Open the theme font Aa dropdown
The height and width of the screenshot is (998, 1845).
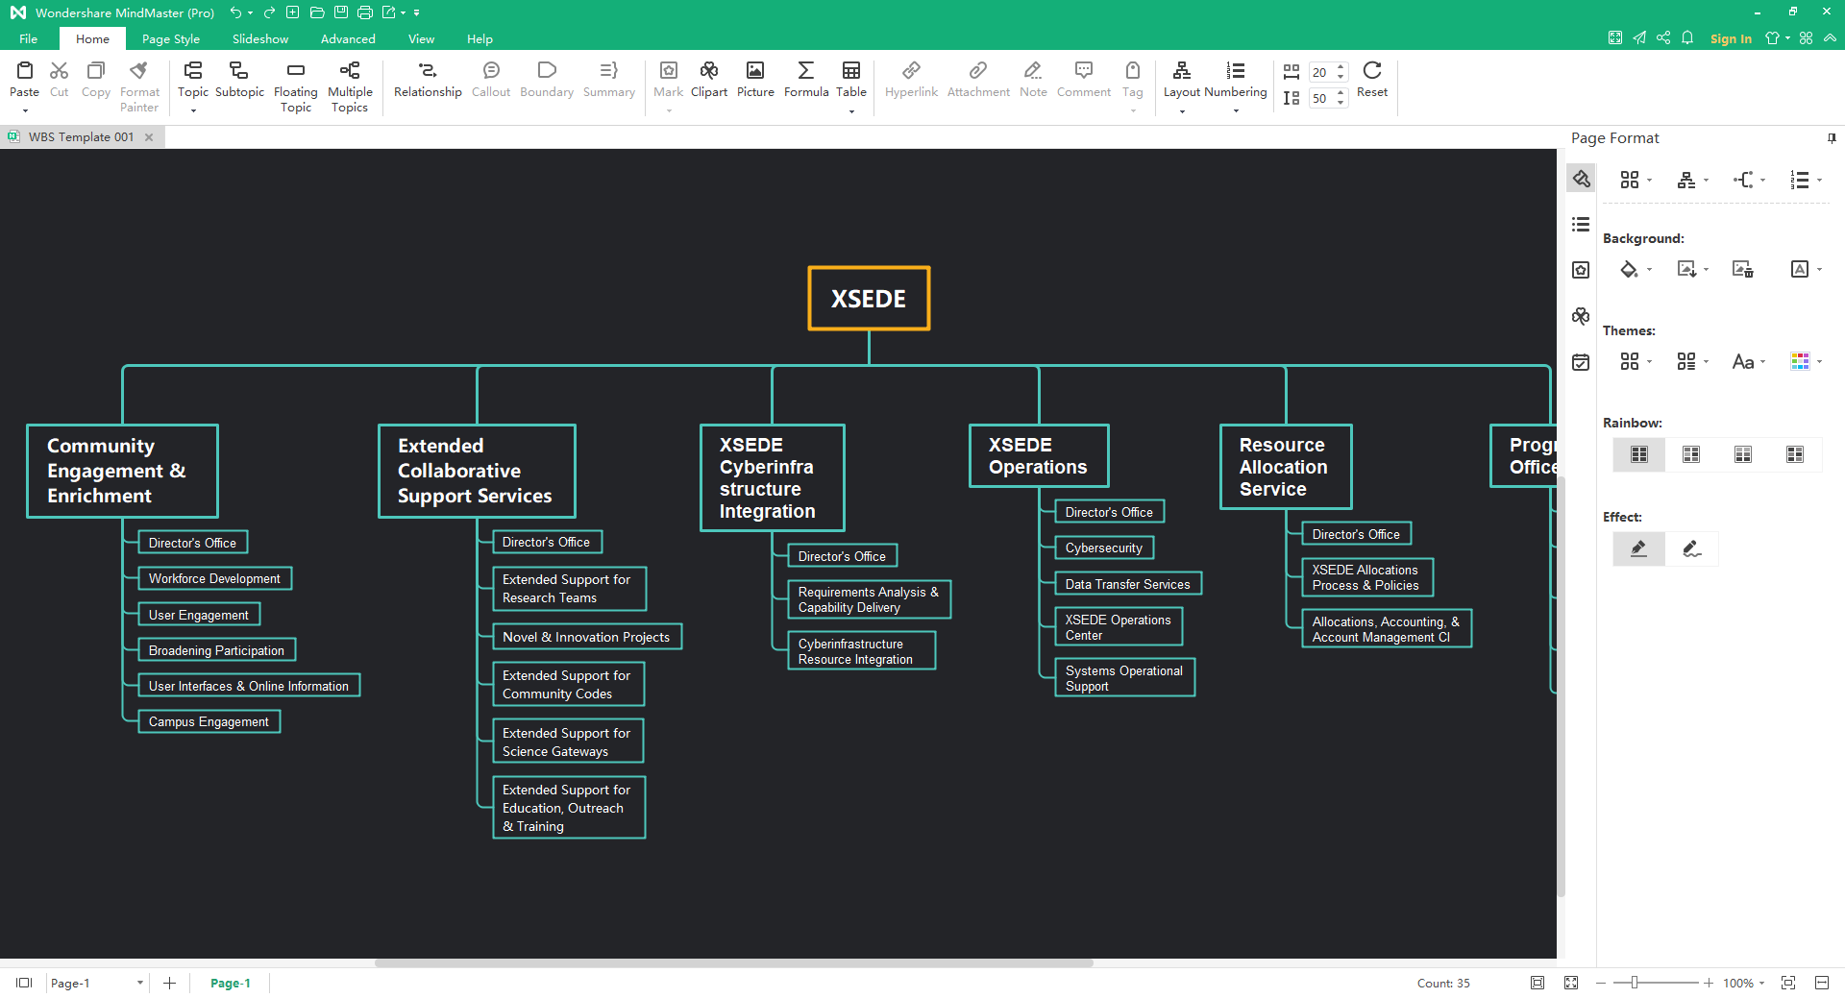1749,362
